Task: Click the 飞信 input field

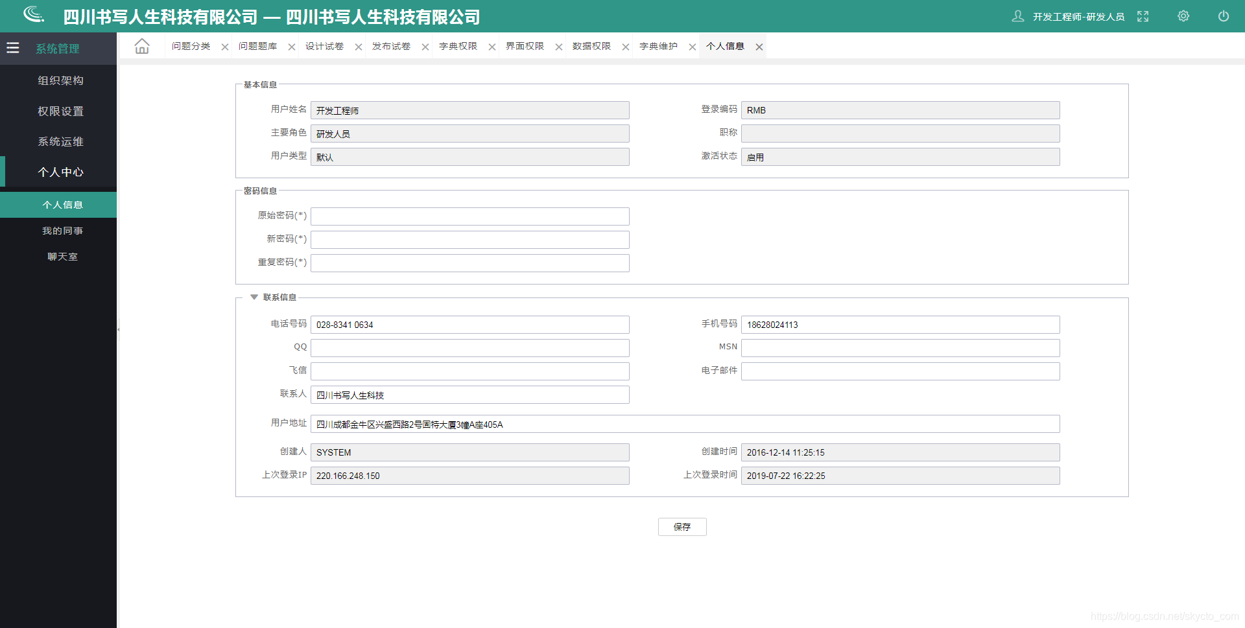Action: pos(470,371)
